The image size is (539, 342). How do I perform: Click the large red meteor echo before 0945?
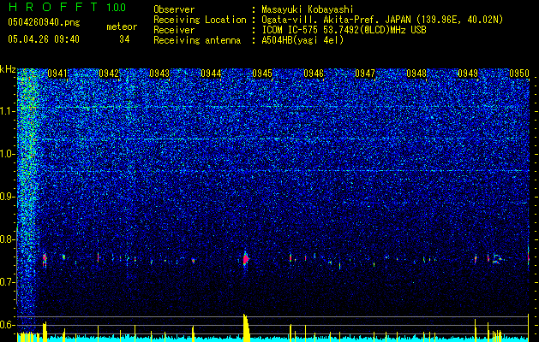pos(245,259)
